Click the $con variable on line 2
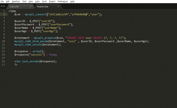The height and width of the screenshot is (108, 177). coord(17,14)
